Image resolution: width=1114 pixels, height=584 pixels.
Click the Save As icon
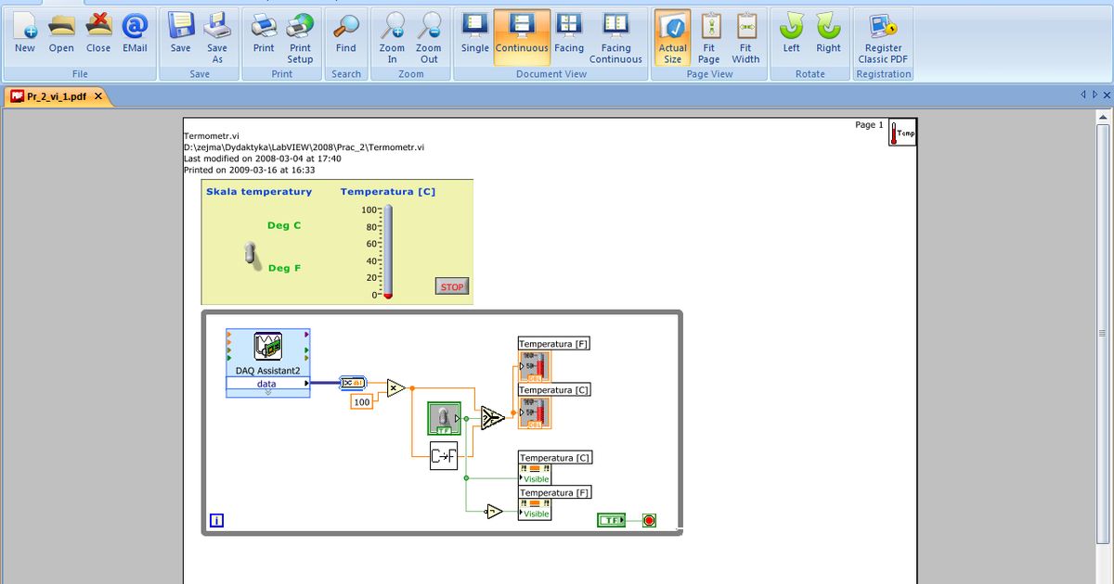[x=216, y=37]
